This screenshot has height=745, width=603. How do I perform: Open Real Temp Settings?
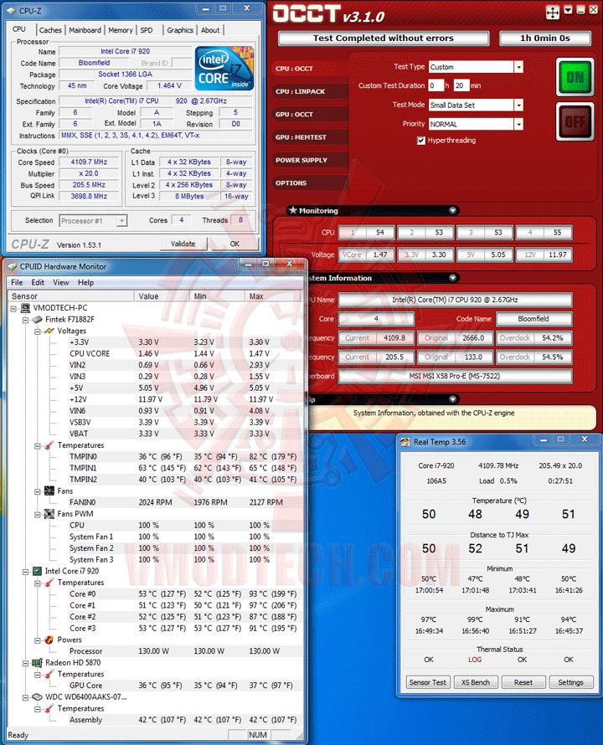point(570,682)
